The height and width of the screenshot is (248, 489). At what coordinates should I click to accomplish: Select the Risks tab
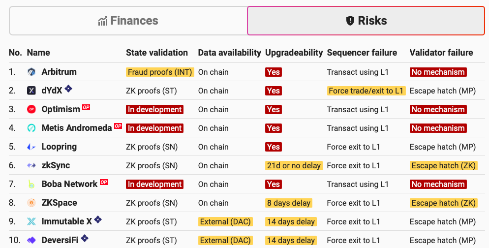(366, 21)
